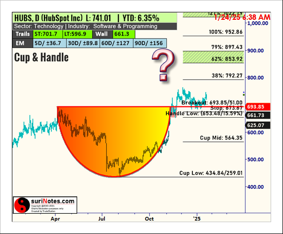Click the Apr date axis label

pos(55,219)
